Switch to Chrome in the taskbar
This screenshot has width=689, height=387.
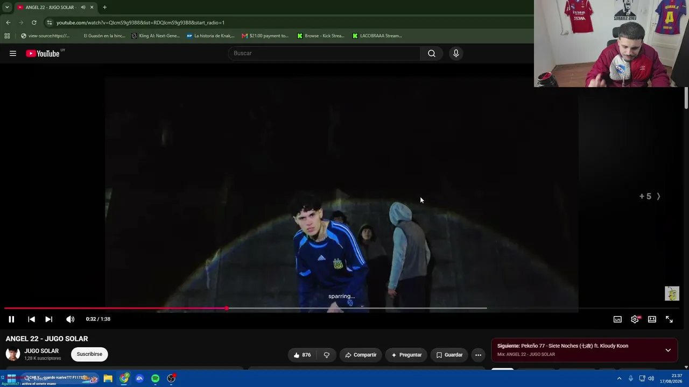pos(124,378)
